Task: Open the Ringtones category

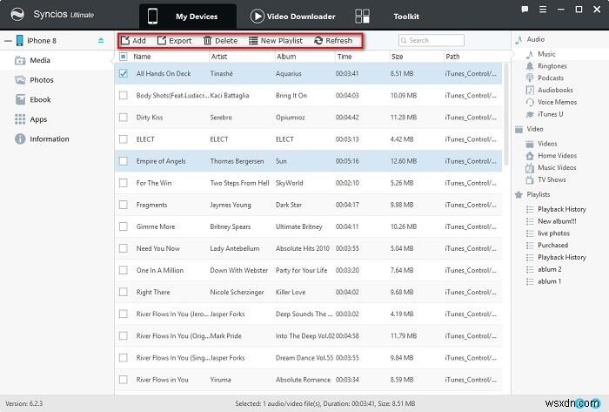Action: 552,66
